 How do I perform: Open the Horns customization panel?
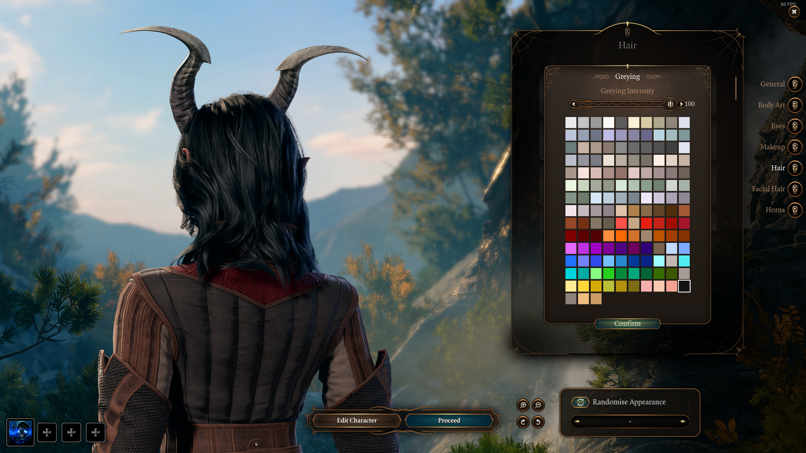coord(796,210)
